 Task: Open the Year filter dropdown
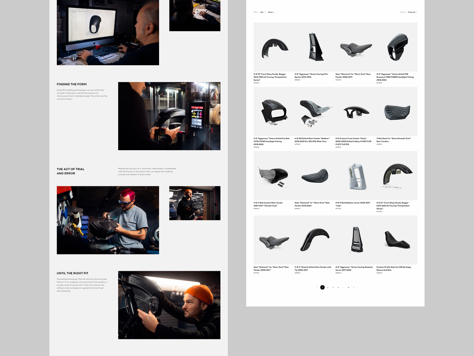262,12
